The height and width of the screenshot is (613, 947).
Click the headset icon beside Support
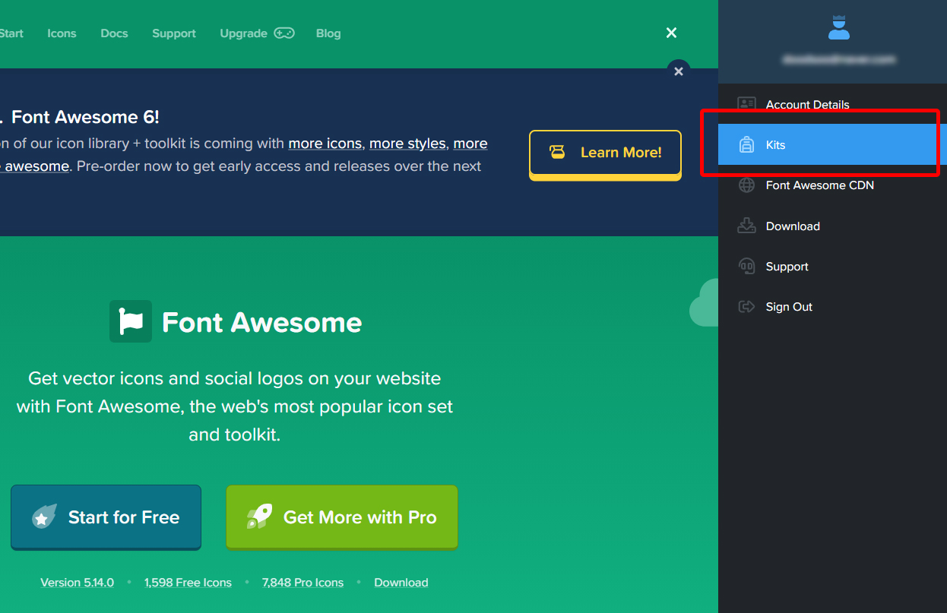click(x=747, y=266)
